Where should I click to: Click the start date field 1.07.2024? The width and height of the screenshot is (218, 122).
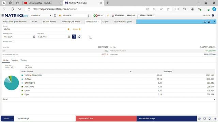coord(18,37)
